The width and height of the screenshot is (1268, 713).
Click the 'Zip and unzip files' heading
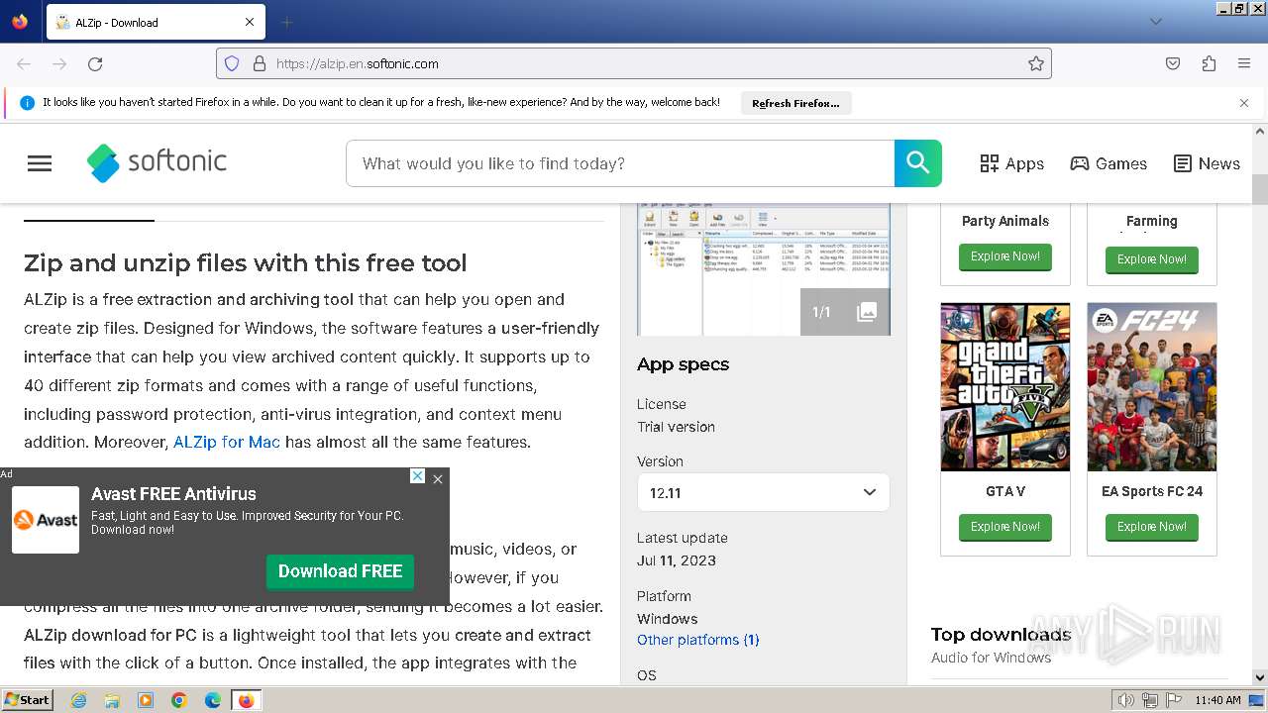(245, 262)
